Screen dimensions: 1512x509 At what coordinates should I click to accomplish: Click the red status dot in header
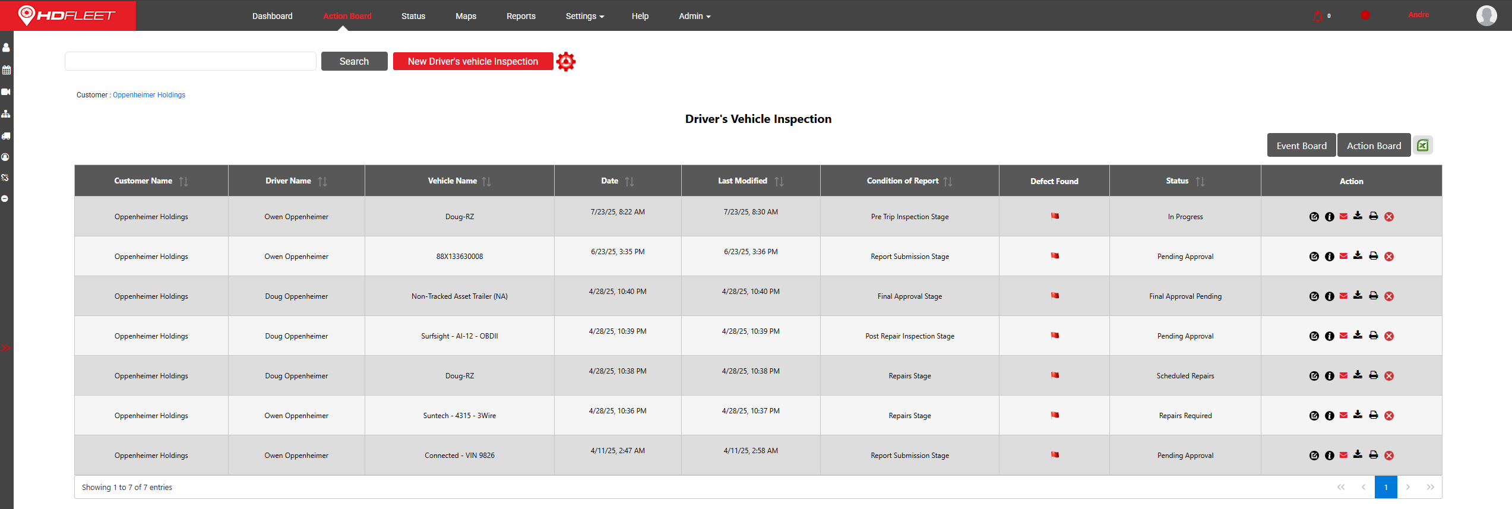[1365, 15]
